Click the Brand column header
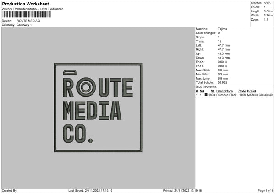This screenshot has height=194, width=275. (252, 91)
